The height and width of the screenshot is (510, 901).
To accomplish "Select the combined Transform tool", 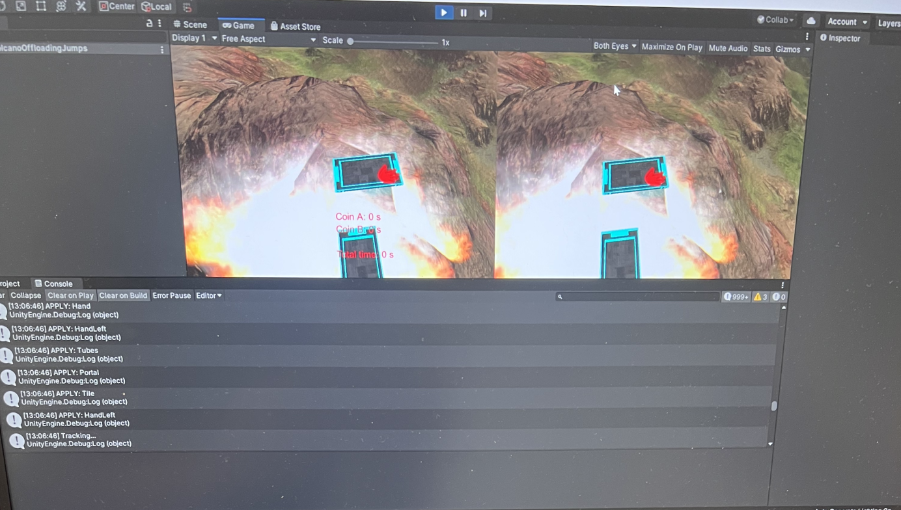I will pos(61,6).
